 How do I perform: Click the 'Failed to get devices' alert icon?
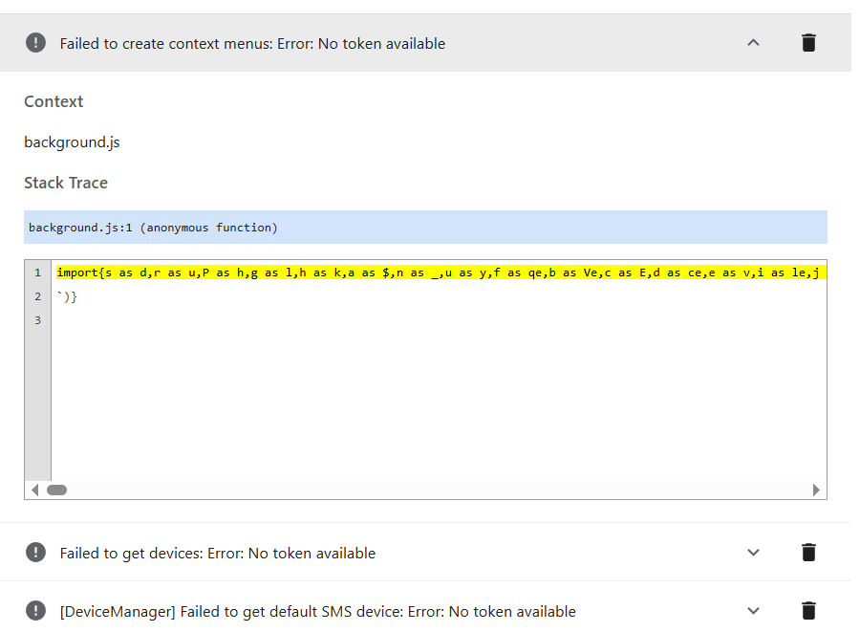[x=35, y=553]
